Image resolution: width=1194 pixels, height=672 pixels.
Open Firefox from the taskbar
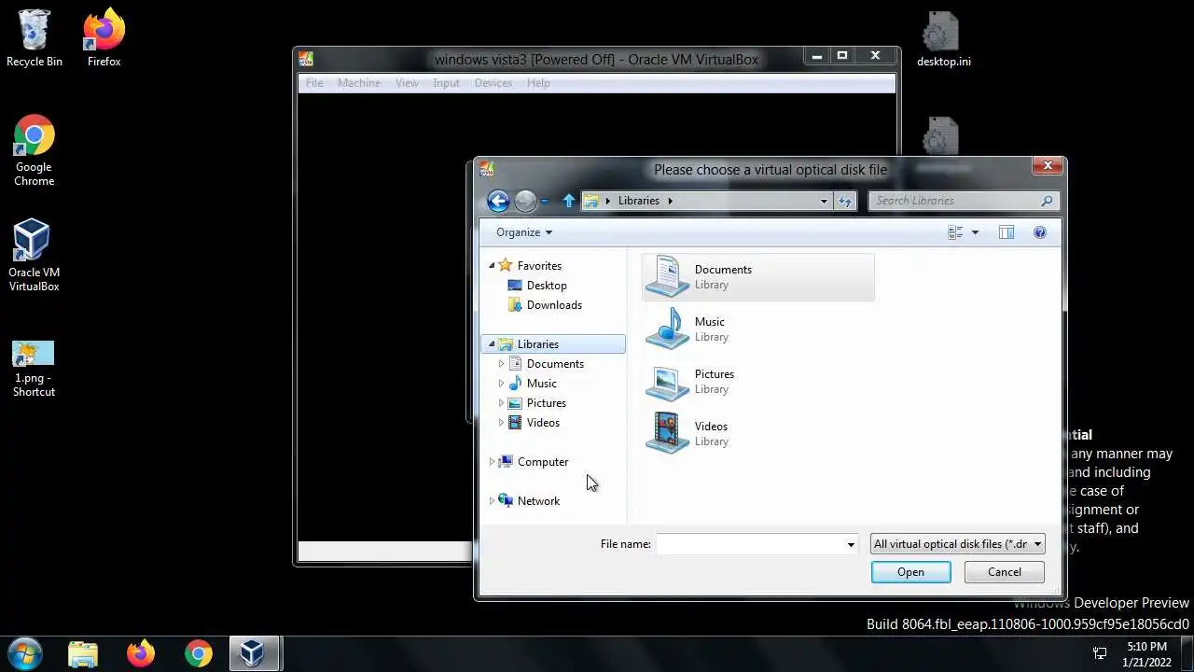click(141, 653)
